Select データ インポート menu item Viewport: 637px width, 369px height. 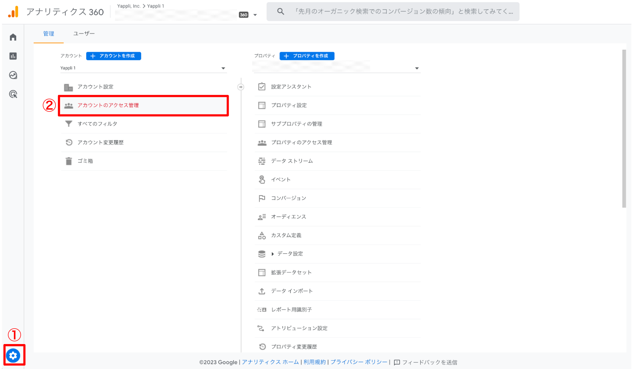338,291
